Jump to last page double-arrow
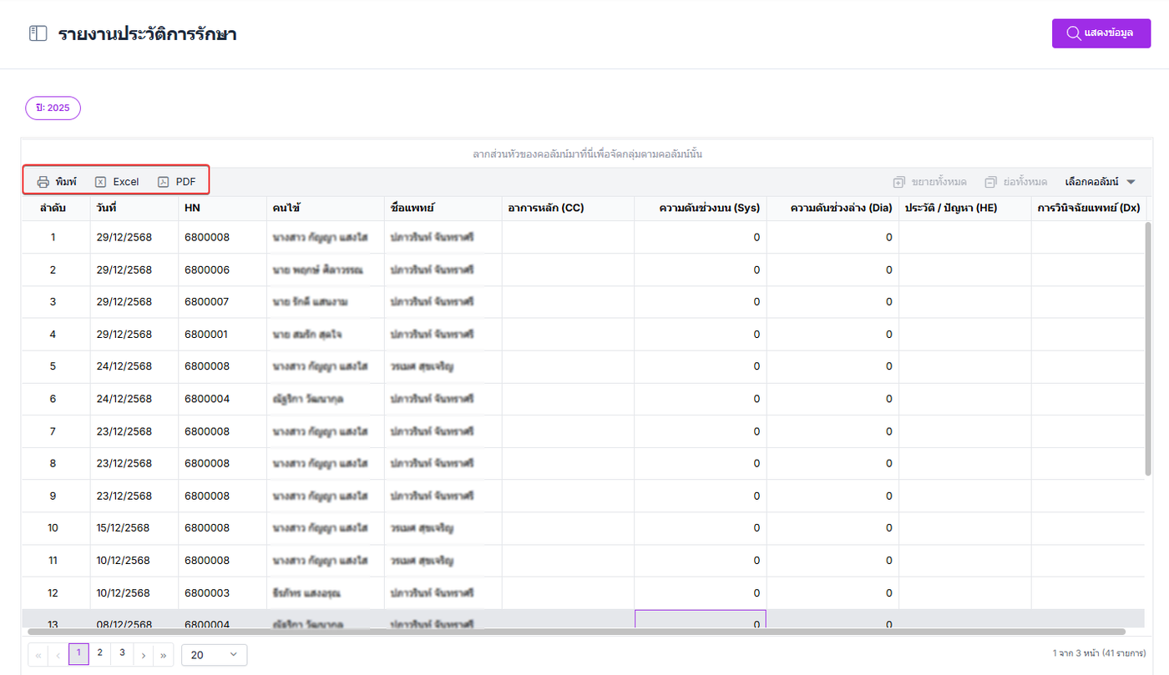The image size is (1169, 675). (x=164, y=655)
